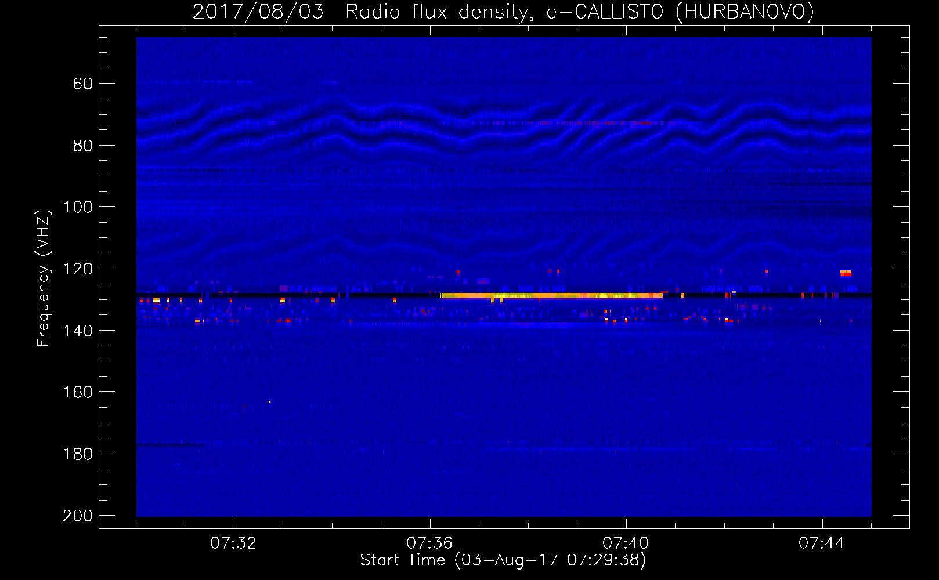Click the 200 frequency tick label

tap(78, 516)
